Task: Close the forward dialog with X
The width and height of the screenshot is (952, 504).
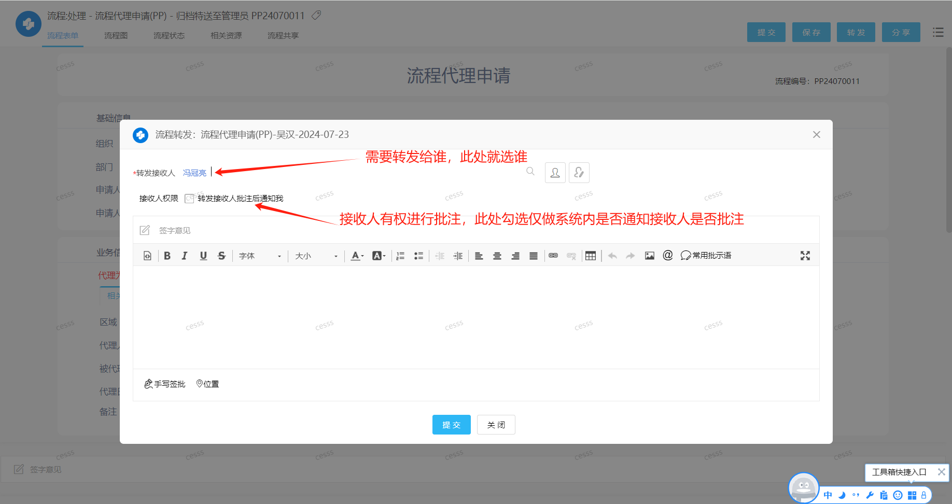Action: click(x=817, y=134)
